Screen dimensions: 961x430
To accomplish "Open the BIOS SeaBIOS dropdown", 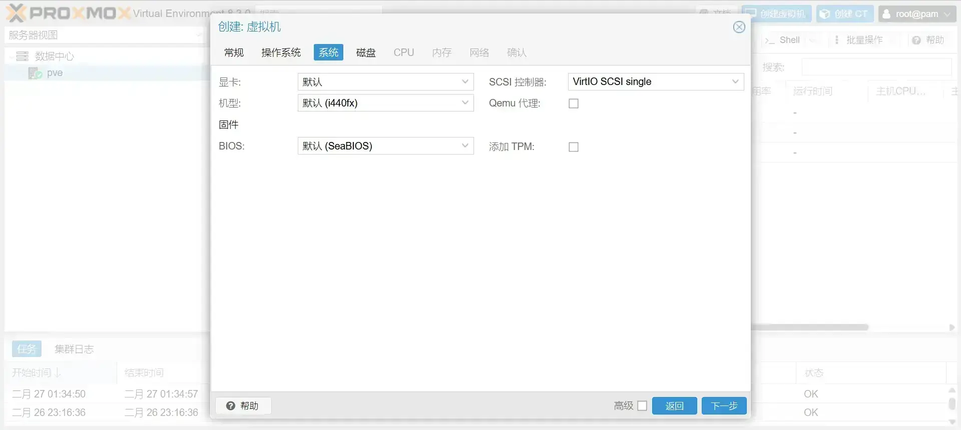I will (464, 146).
